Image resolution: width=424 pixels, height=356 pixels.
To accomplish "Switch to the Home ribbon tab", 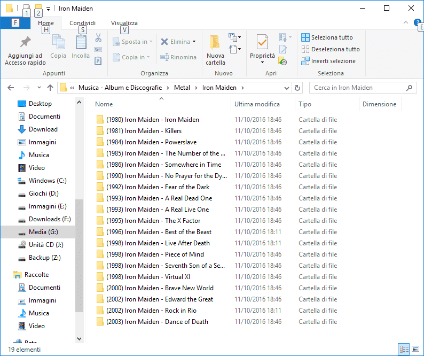I will click(x=46, y=24).
